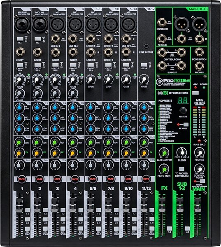Grab the channel 7/8 fader
This screenshot has width=221, height=247.
[108, 205]
